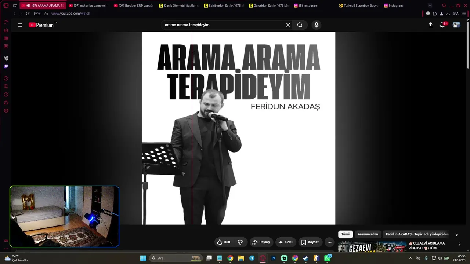This screenshot has height=264, width=470.
Task: Save video with Kaydet button
Action: 310,242
